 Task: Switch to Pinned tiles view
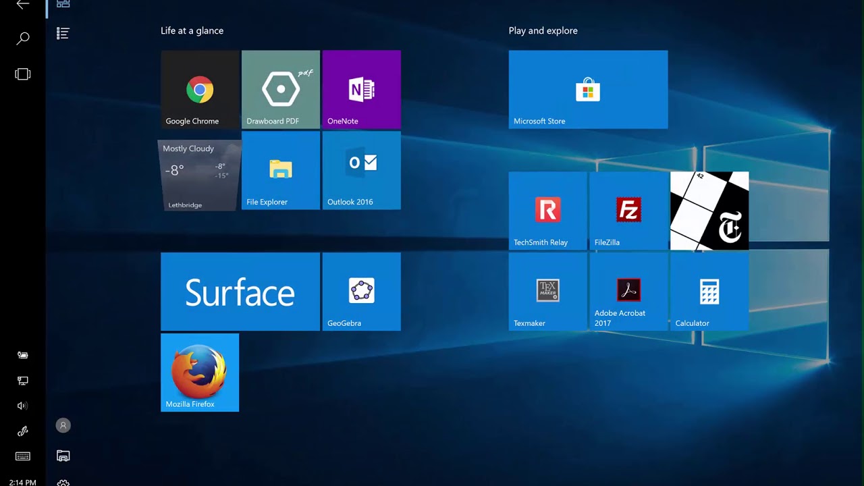[x=63, y=3]
